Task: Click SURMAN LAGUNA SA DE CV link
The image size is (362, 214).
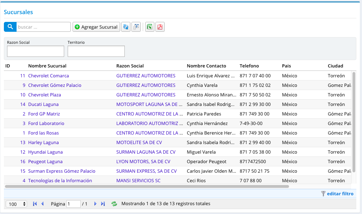Action: [146, 152]
